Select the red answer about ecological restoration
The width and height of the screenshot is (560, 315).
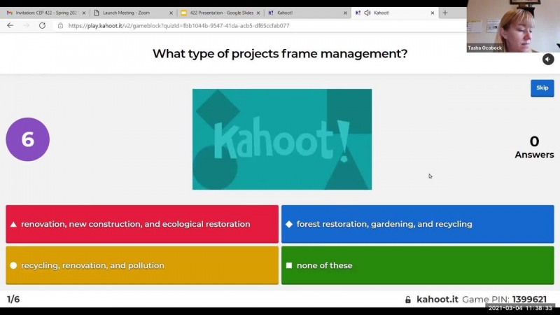[142, 224]
